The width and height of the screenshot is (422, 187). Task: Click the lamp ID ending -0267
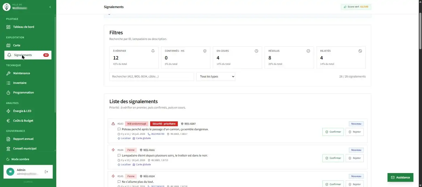[188, 124]
